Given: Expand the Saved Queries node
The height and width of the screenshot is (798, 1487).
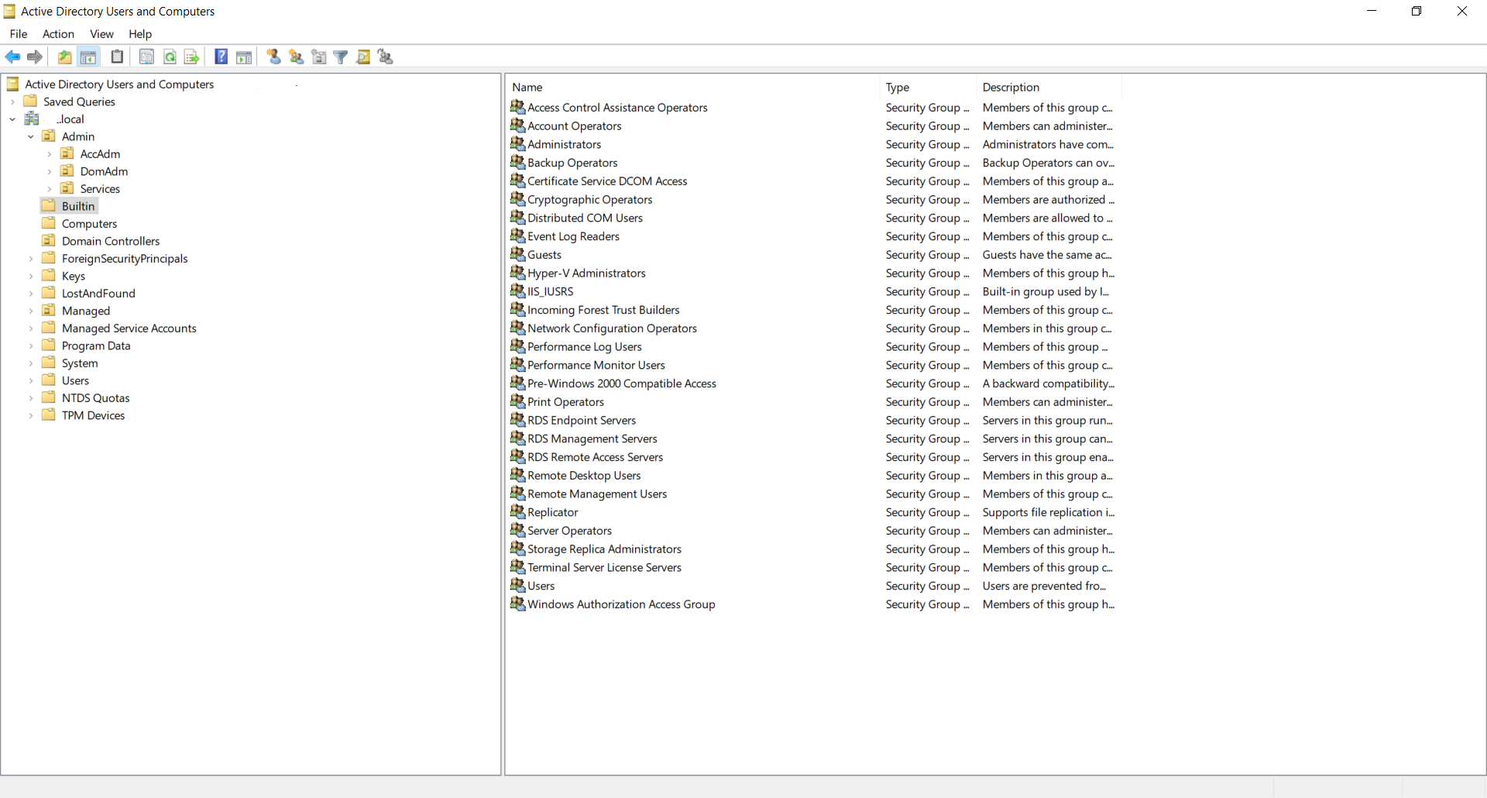Looking at the screenshot, I should pyautogui.click(x=12, y=101).
